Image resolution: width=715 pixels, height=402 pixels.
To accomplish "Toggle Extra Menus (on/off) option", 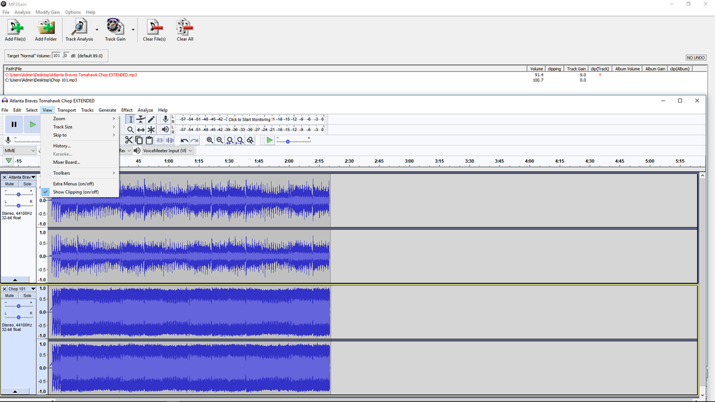I will (73, 184).
